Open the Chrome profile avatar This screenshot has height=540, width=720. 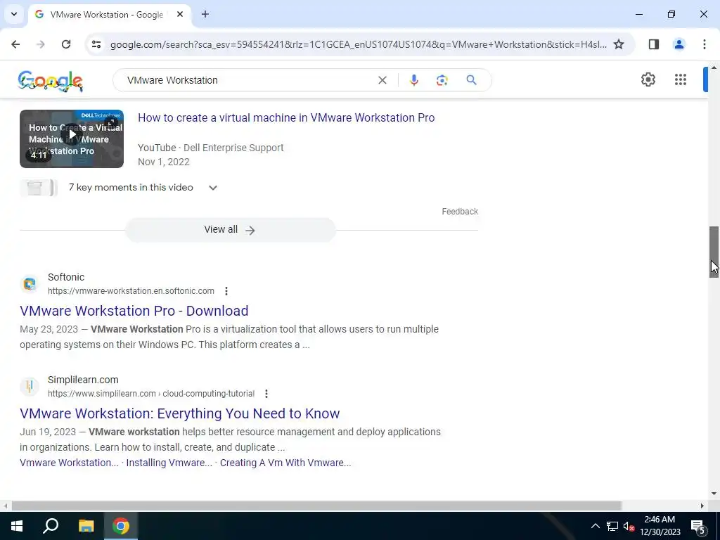pos(679,44)
